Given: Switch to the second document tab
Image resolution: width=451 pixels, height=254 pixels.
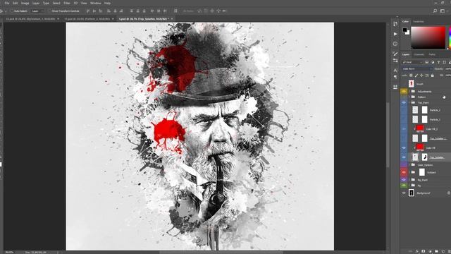Looking at the screenshot, I should [x=87, y=19].
